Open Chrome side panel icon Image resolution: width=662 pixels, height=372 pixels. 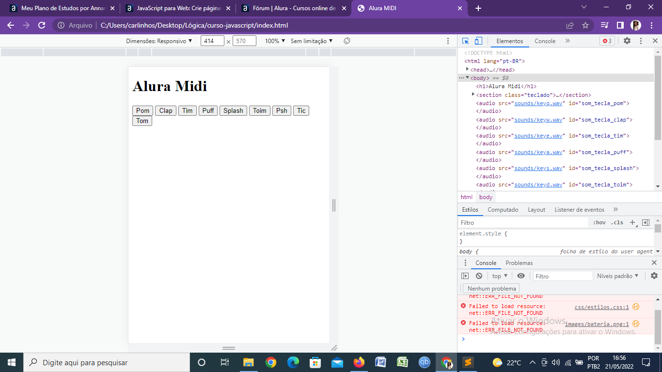[620, 26]
